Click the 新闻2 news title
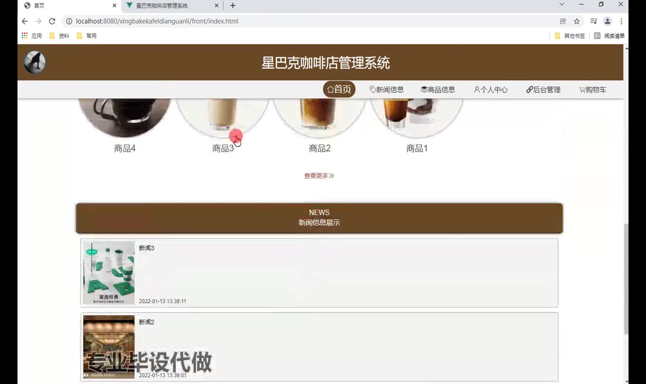 coord(146,322)
